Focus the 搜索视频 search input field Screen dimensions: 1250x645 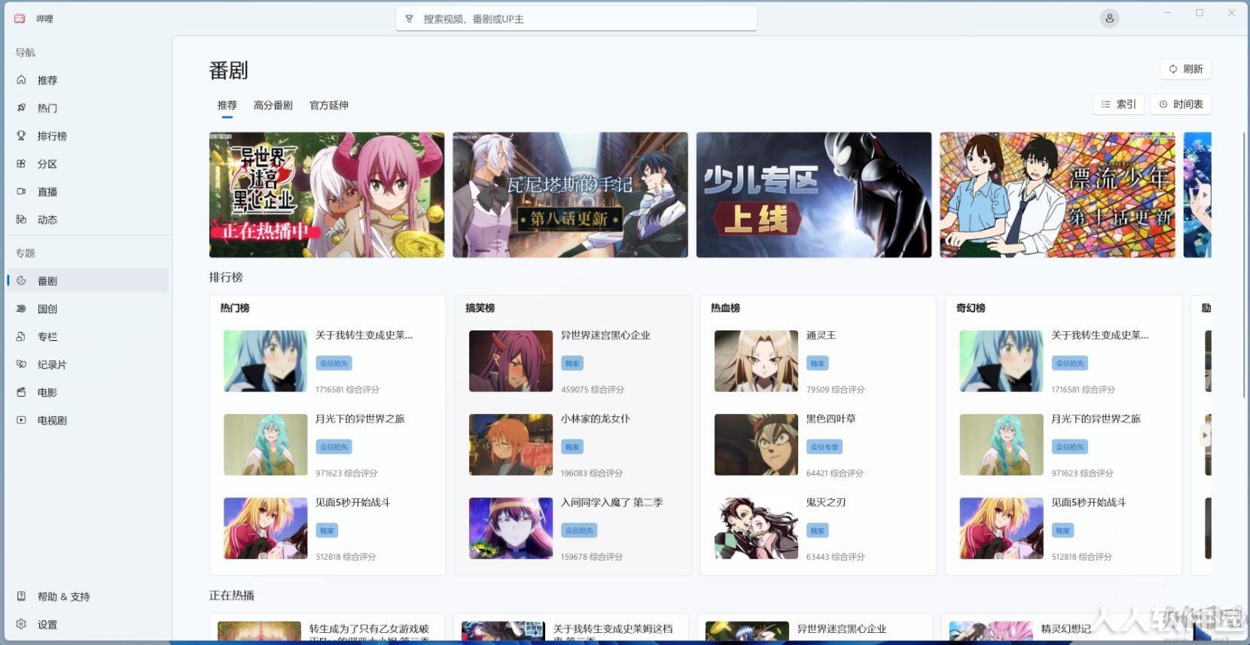pyautogui.click(x=576, y=19)
